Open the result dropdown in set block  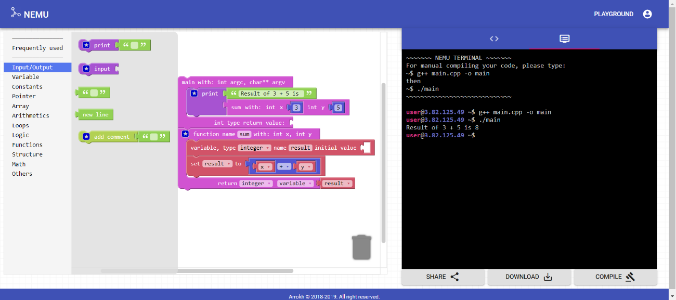tap(217, 163)
